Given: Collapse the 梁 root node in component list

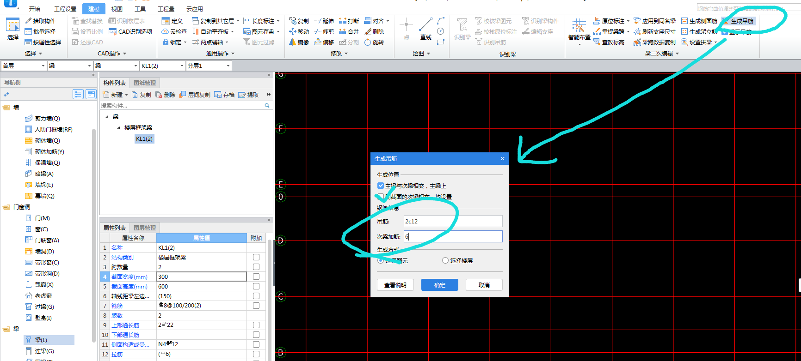Looking at the screenshot, I should point(107,117).
